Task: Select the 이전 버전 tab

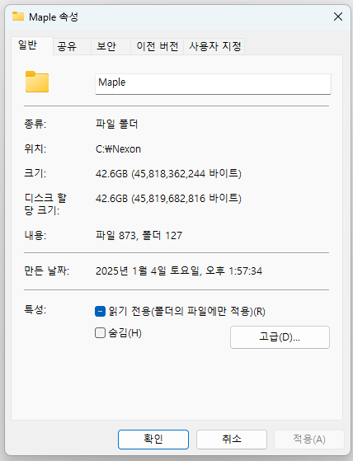Action: tap(158, 46)
